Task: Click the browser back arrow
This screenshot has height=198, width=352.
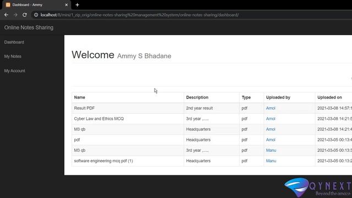Action: [x=6, y=15]
